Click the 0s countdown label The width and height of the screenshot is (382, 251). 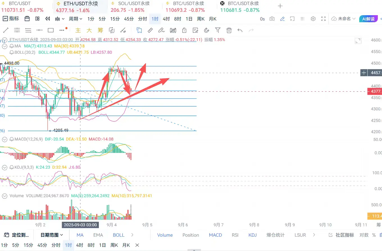(262, 19)
